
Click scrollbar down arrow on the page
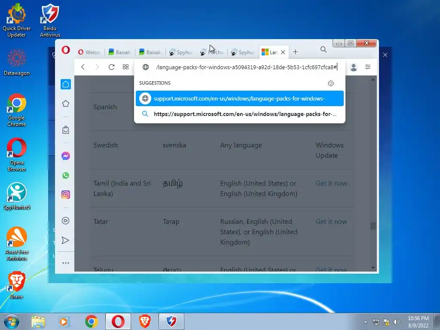[x=373, y=268]
